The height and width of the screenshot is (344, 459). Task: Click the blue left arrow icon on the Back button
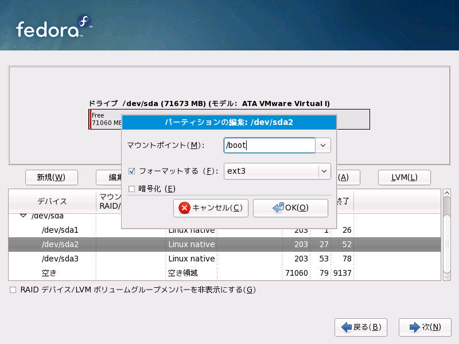347,327
